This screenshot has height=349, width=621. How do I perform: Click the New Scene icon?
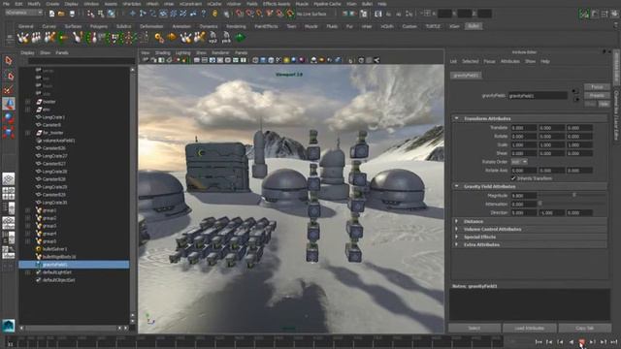click(x=51, y=14)
